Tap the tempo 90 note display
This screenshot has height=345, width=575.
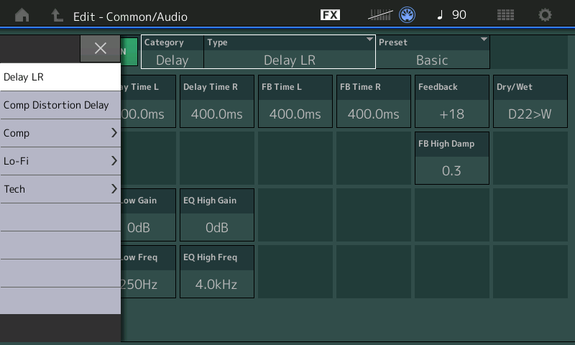pos(451,15)
